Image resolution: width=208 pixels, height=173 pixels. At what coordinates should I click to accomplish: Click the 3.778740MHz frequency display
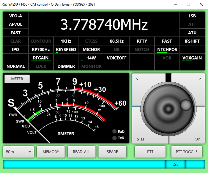[x=104, y=24]
